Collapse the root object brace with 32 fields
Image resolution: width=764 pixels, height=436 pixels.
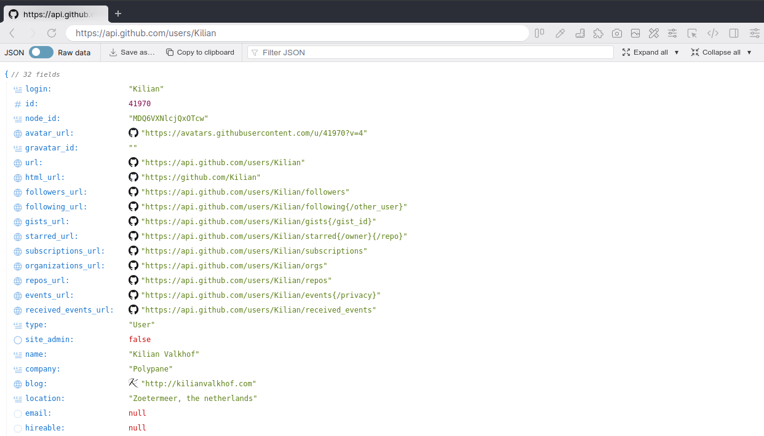[x=6, y=74]
